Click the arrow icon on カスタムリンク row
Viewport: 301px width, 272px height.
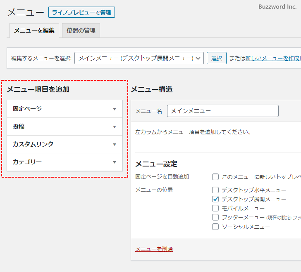(115, 145)
